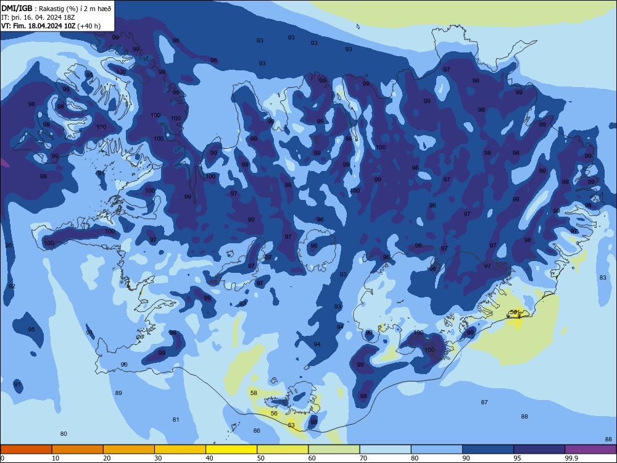Click the 86 humidity value on the map
The width and height of the screenshot is (617, 463).
(x=257, y=431)
